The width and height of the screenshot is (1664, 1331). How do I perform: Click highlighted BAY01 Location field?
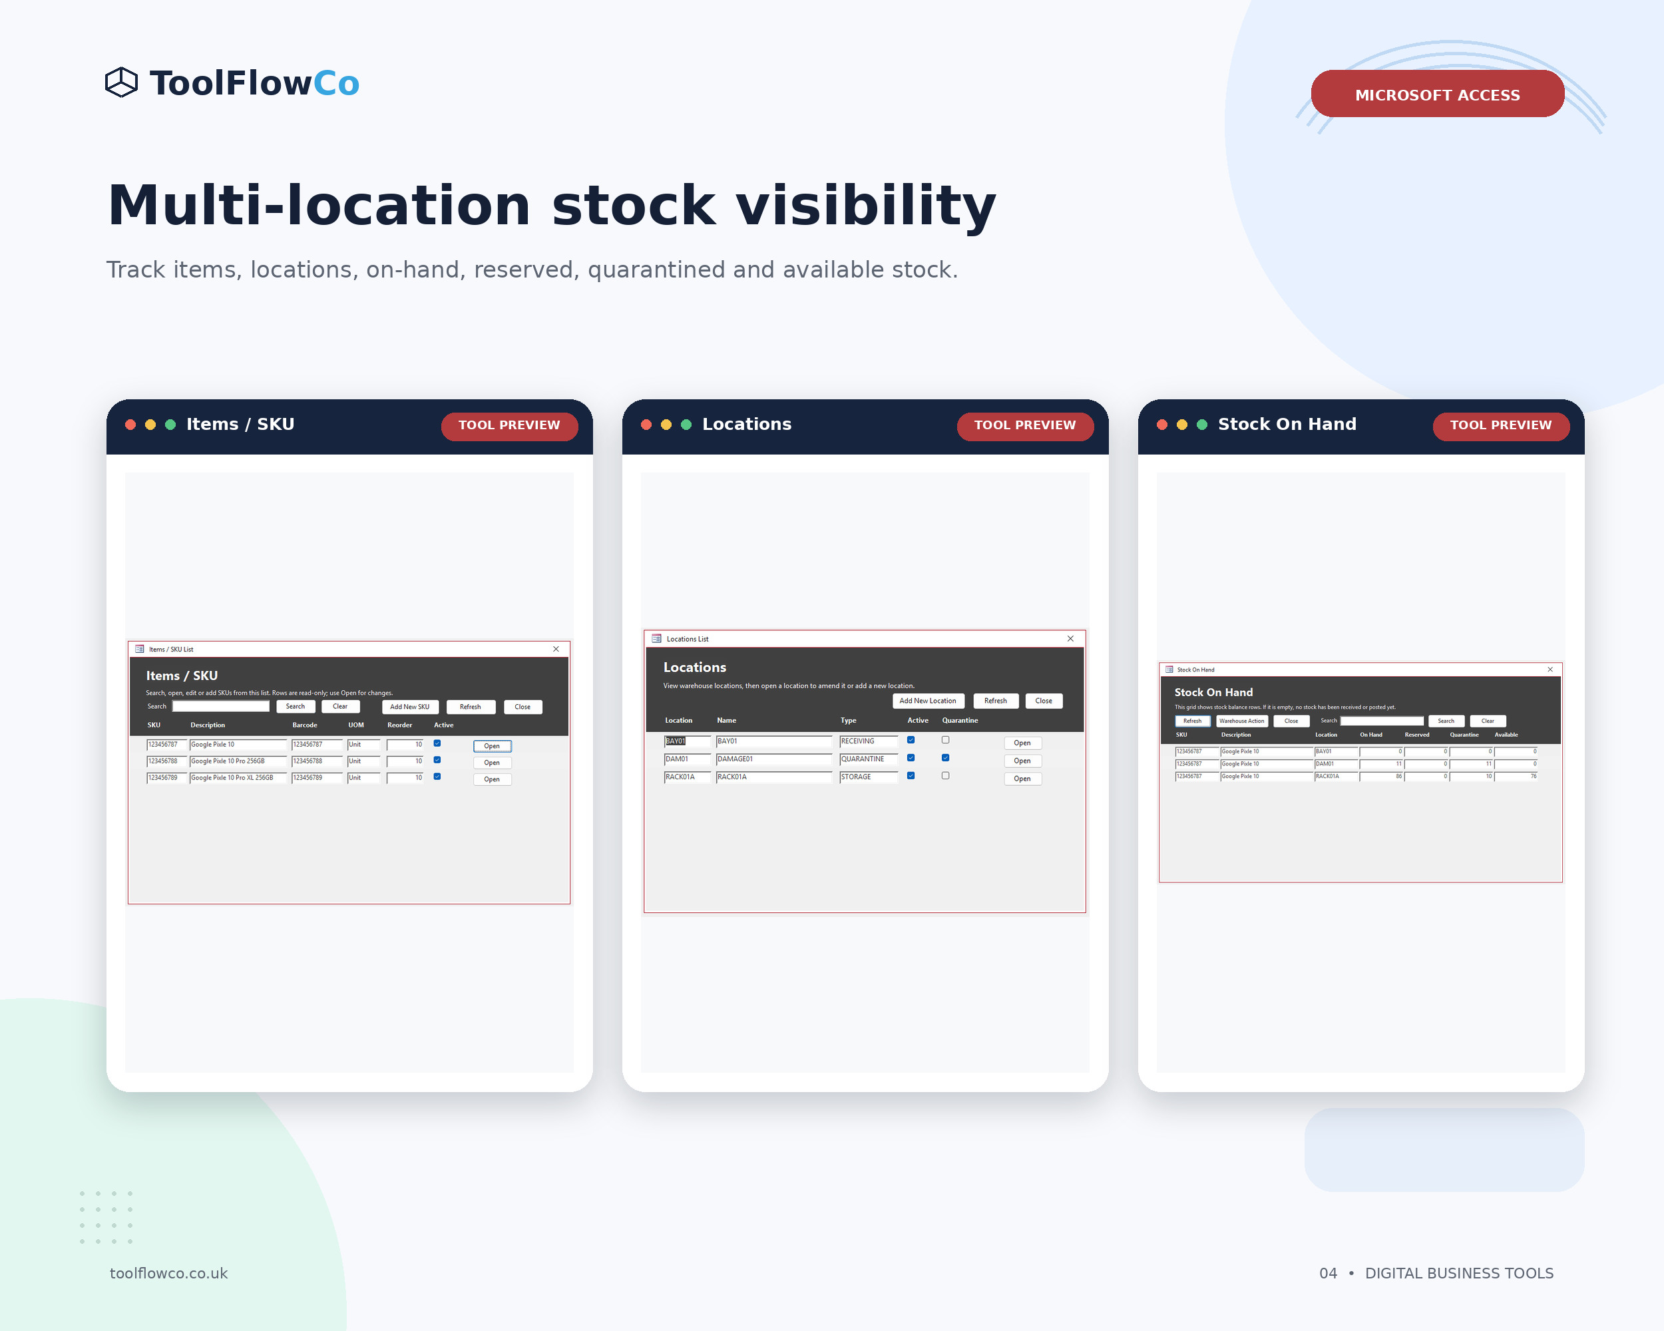(687, 741)
